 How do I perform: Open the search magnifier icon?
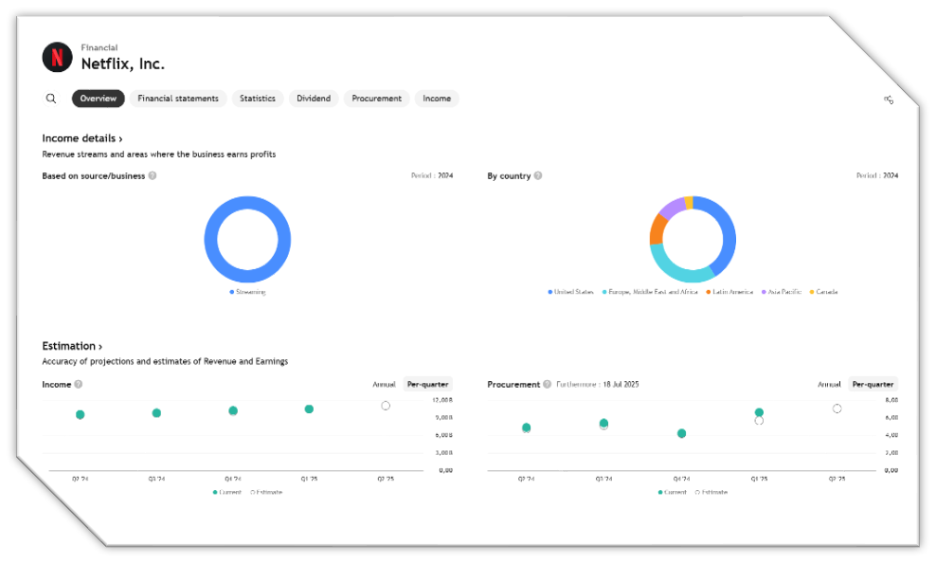pos(51,99)
